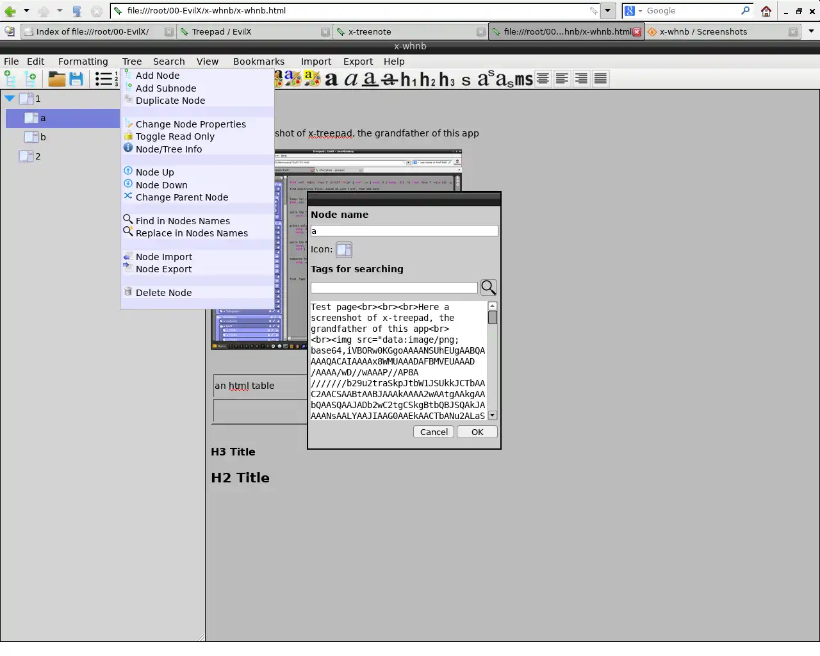Center align text from the toolbar

click(x=543, y=78)
